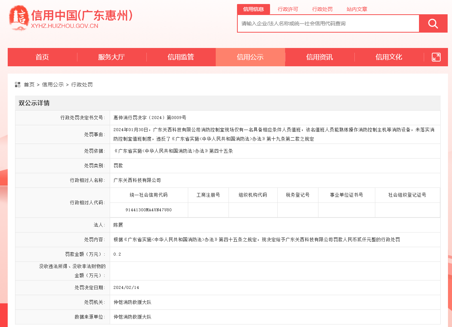452x327 pixels.
Task: Click the 处罚事由 row label
Action: click(x=95, y=134)
